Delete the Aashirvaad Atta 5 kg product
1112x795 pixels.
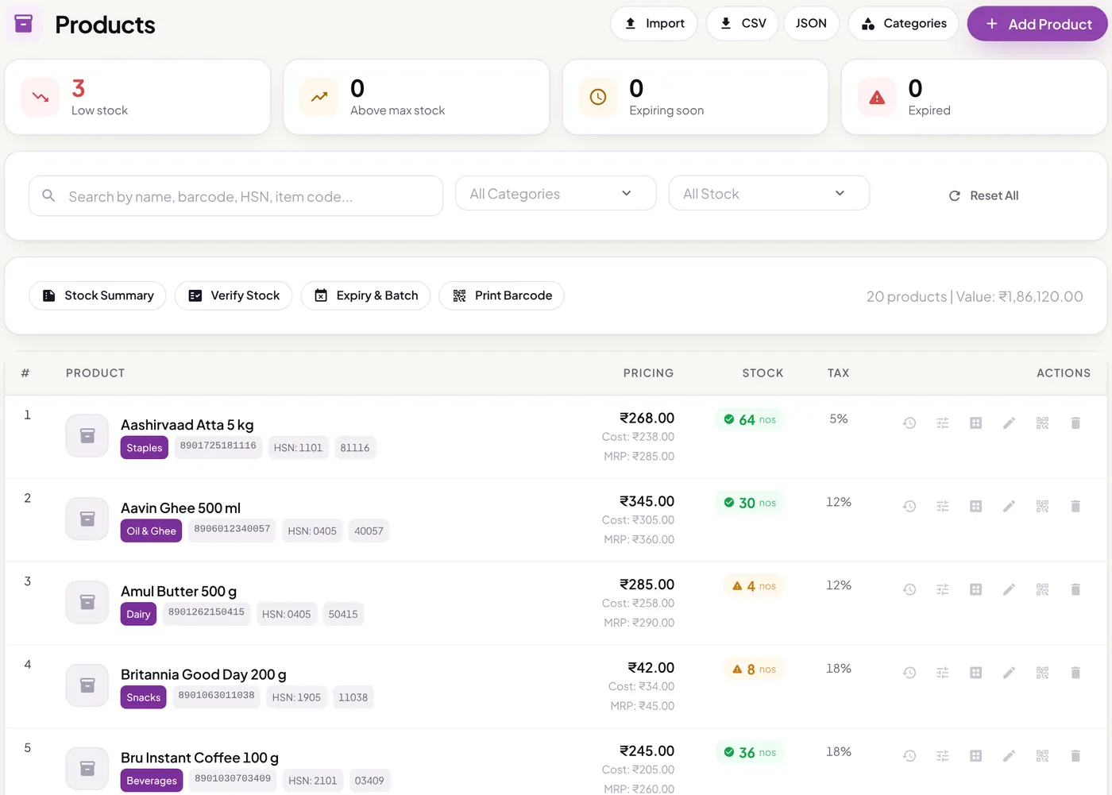[1075, 423]
